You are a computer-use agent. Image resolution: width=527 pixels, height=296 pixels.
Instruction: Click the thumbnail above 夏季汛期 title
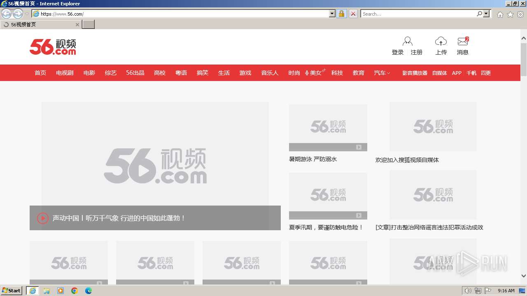point(328,196)
